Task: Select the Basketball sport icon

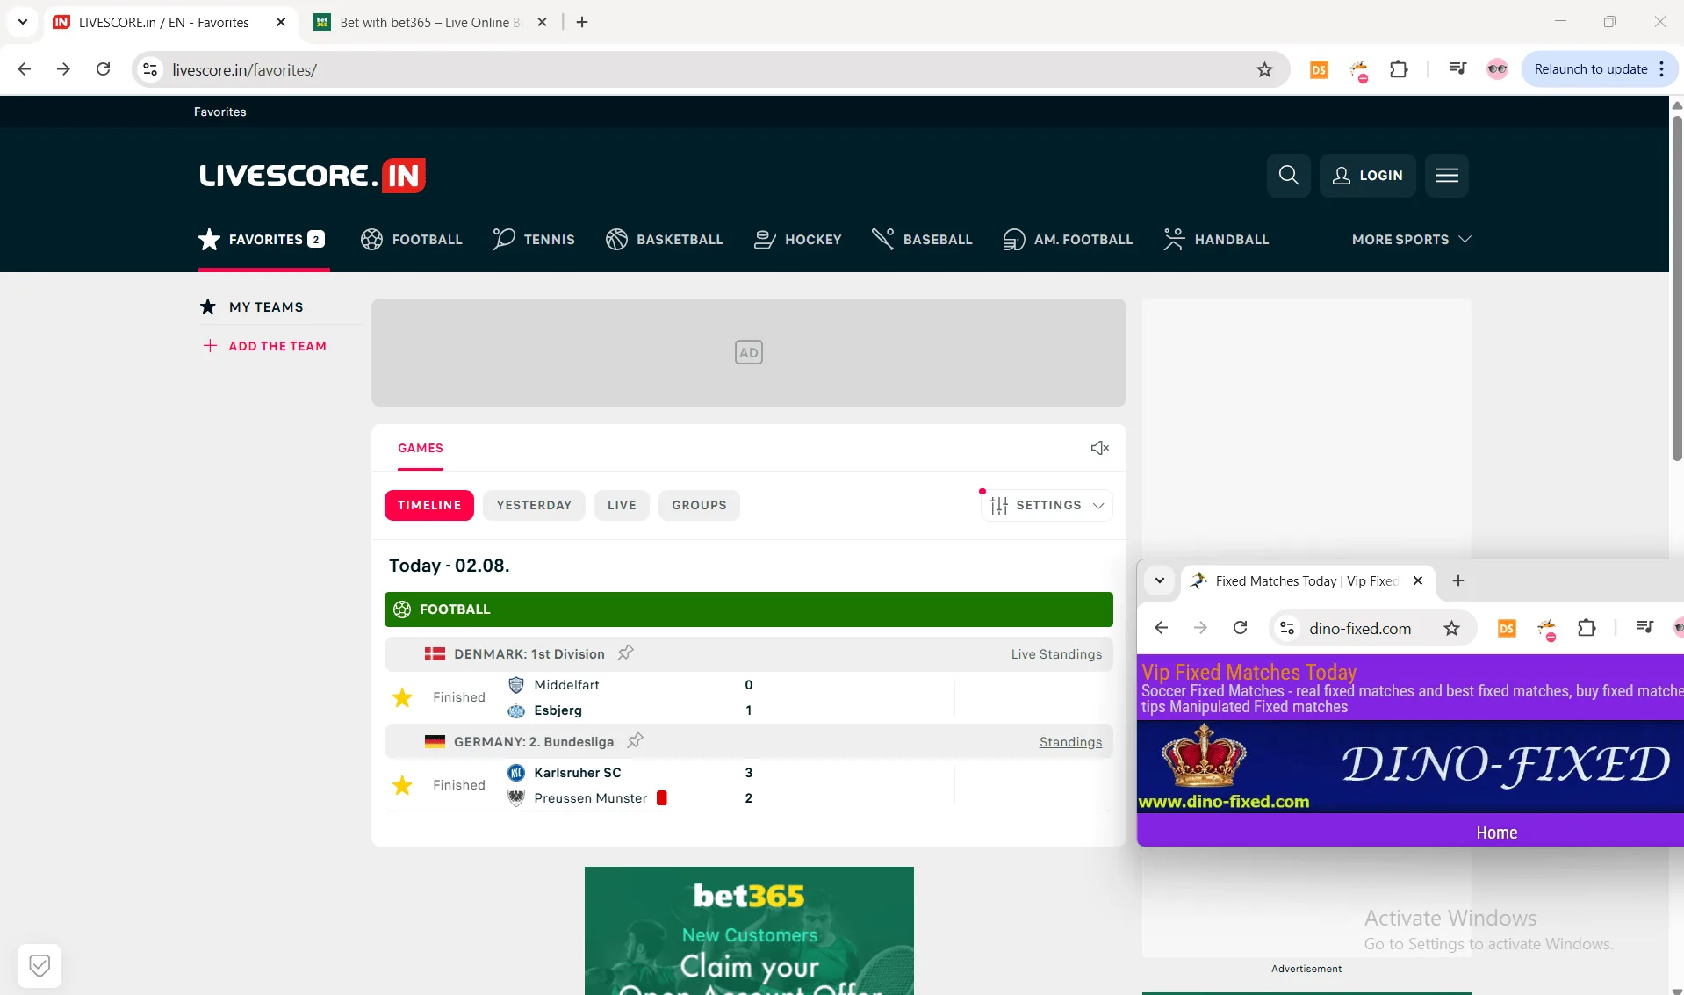Action: click(x=617, y=239)
